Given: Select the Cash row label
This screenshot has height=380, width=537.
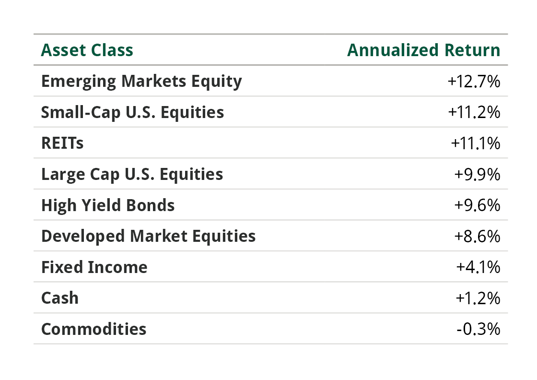Looking at the screenshot, I should pyautogui.click(x=59, y=298).
